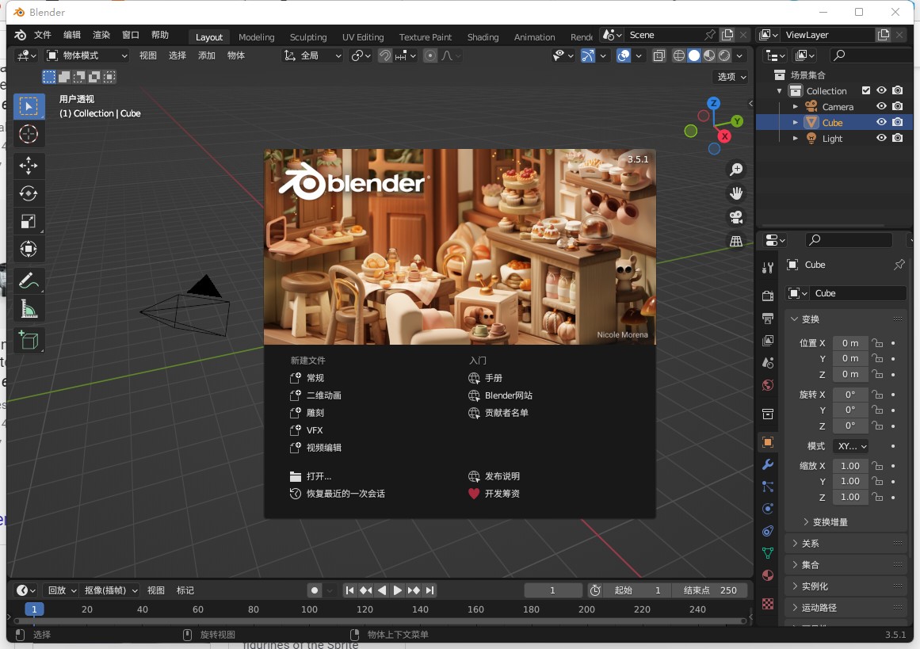Toggle camera view icon in viewport
The width and height of the screenshot is (920, 649).
tap(736, 217)
